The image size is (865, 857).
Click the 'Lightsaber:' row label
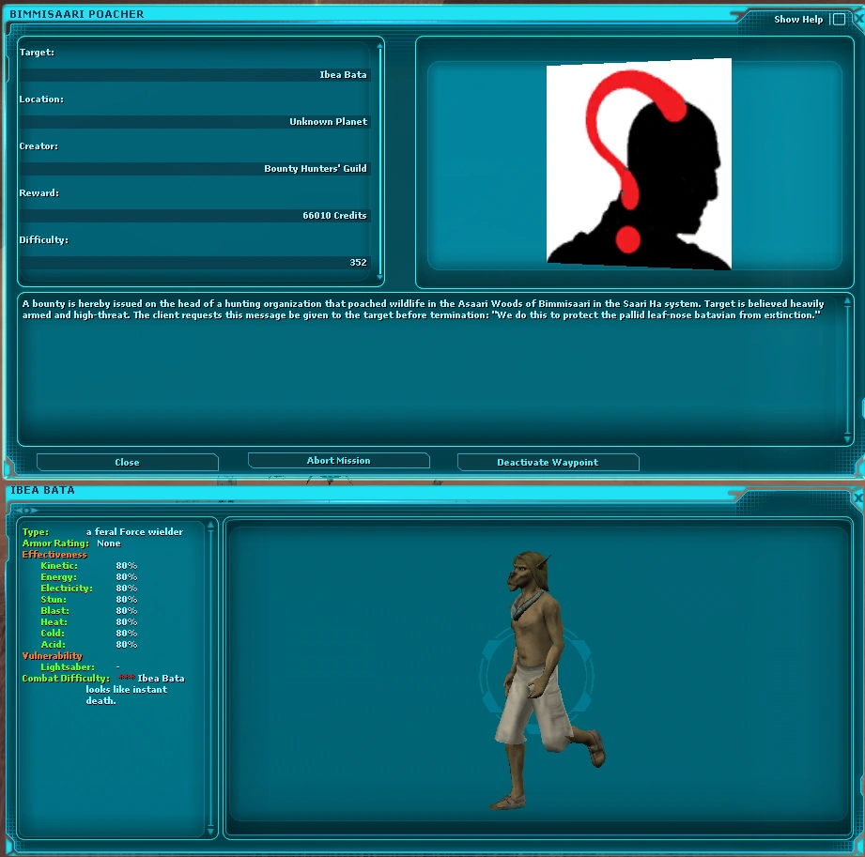click(x=68, y=666)
